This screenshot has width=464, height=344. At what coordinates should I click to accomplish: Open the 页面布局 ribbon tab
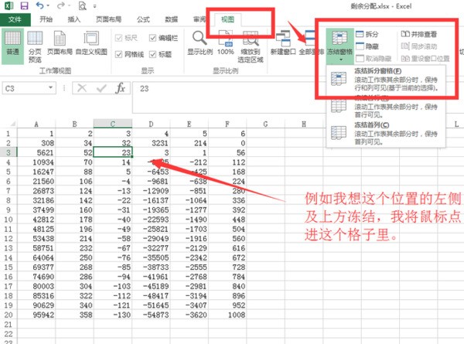pos(108,19)
